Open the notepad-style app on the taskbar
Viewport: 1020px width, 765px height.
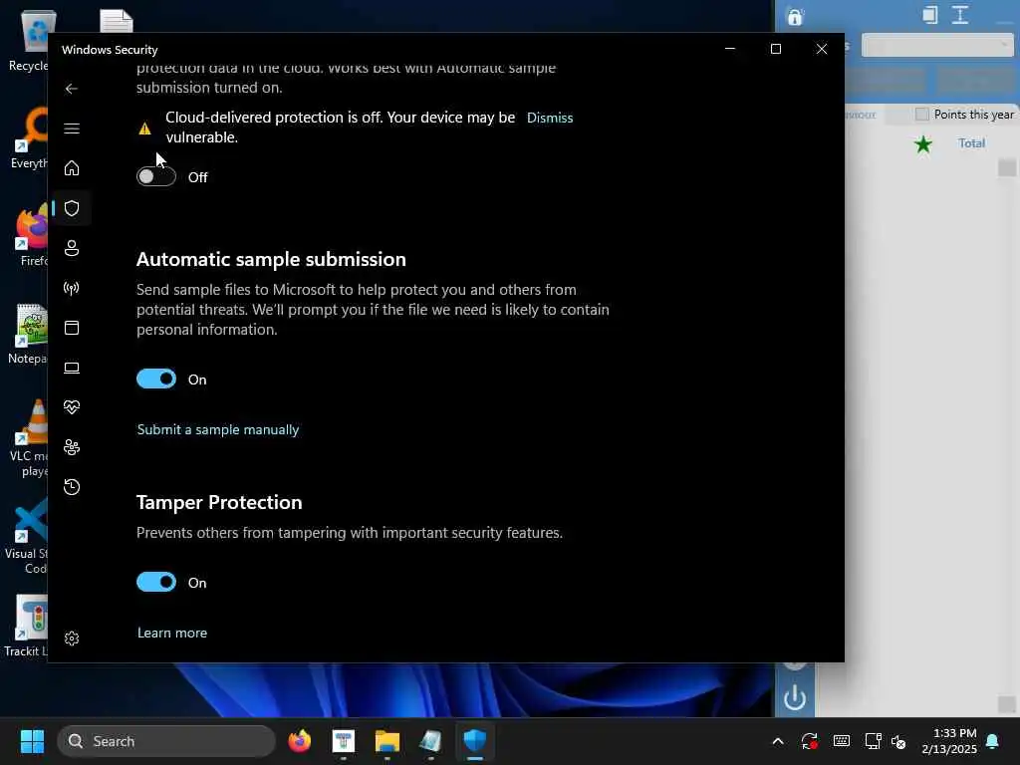(430, 741)
